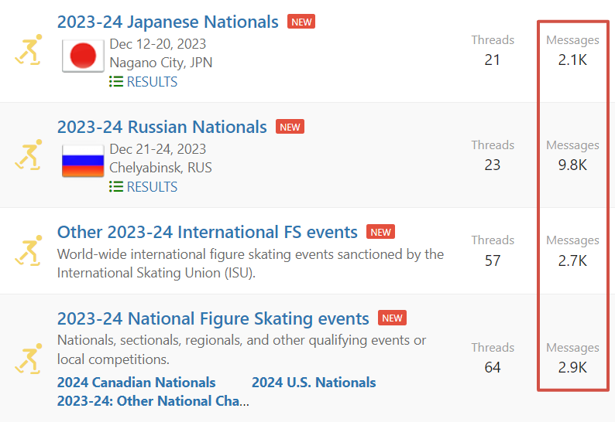Viewport: 615px width, 422px height.
Task: Open Other 2023-24 International FS events
Action: 207,232
